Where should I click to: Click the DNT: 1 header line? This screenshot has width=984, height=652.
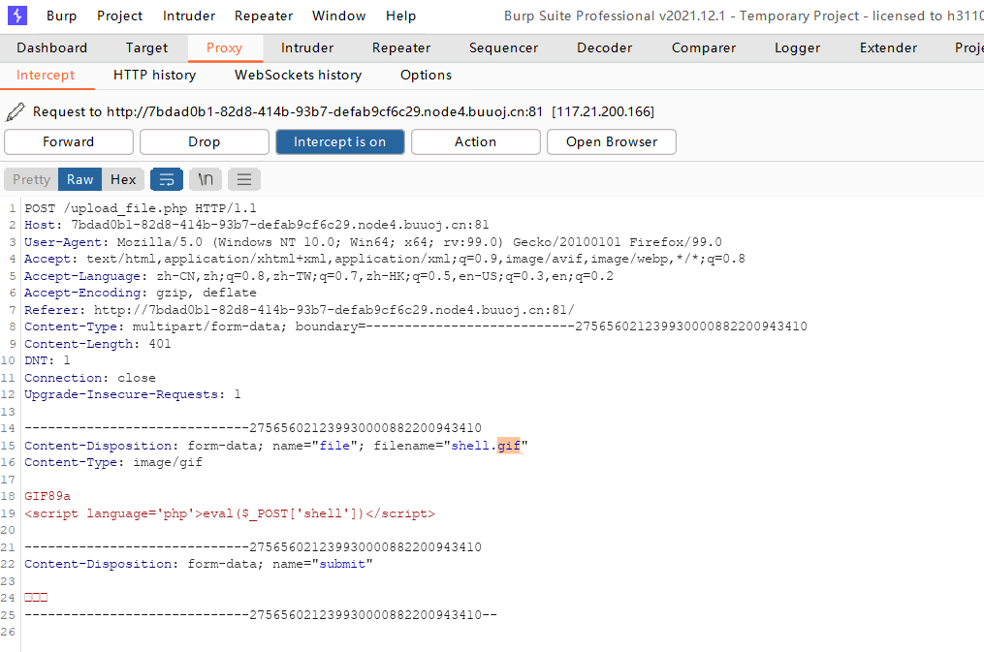(x=48, y=360)
